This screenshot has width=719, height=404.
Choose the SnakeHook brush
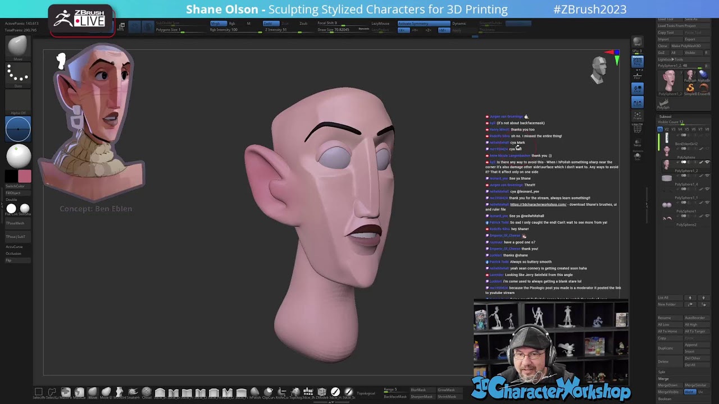133,392
